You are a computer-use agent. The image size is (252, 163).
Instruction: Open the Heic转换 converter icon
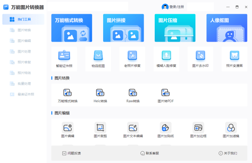(x=100, y=93)
